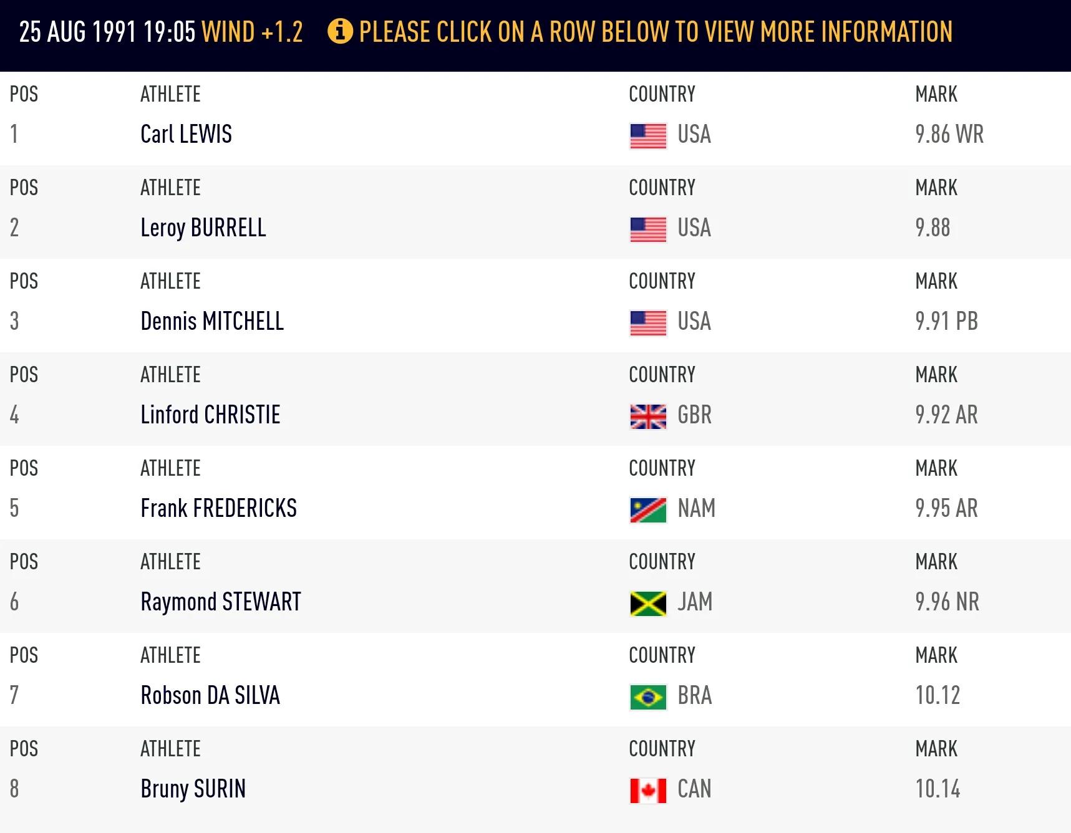The image size is (1071, 833).
Task: Click Robson DA SILVA athlete name
Action: click(210, 696)
